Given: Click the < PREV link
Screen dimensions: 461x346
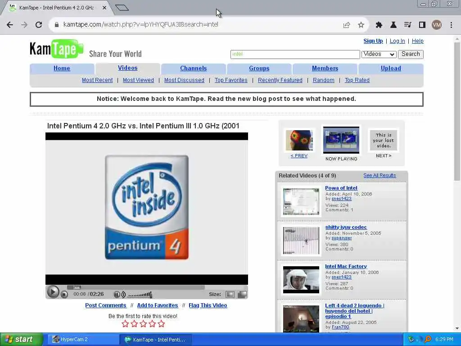Looking at the screenshot, I should 299,155.
